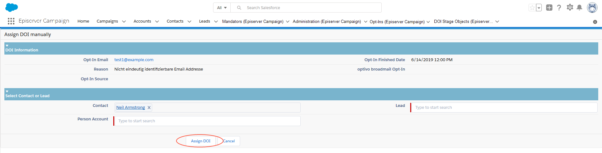Click the info icon at right edge

pos(595,22)
